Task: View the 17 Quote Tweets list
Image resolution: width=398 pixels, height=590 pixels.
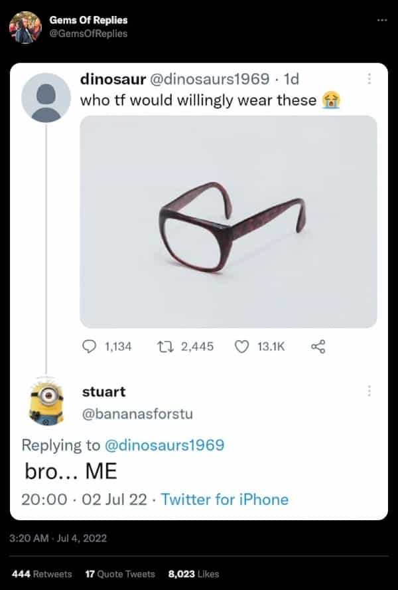Action: [x=120, y=573]
